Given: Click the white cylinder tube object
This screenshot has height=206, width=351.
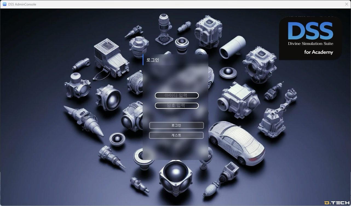Looking at the screenshot, I should click(233, 47).
